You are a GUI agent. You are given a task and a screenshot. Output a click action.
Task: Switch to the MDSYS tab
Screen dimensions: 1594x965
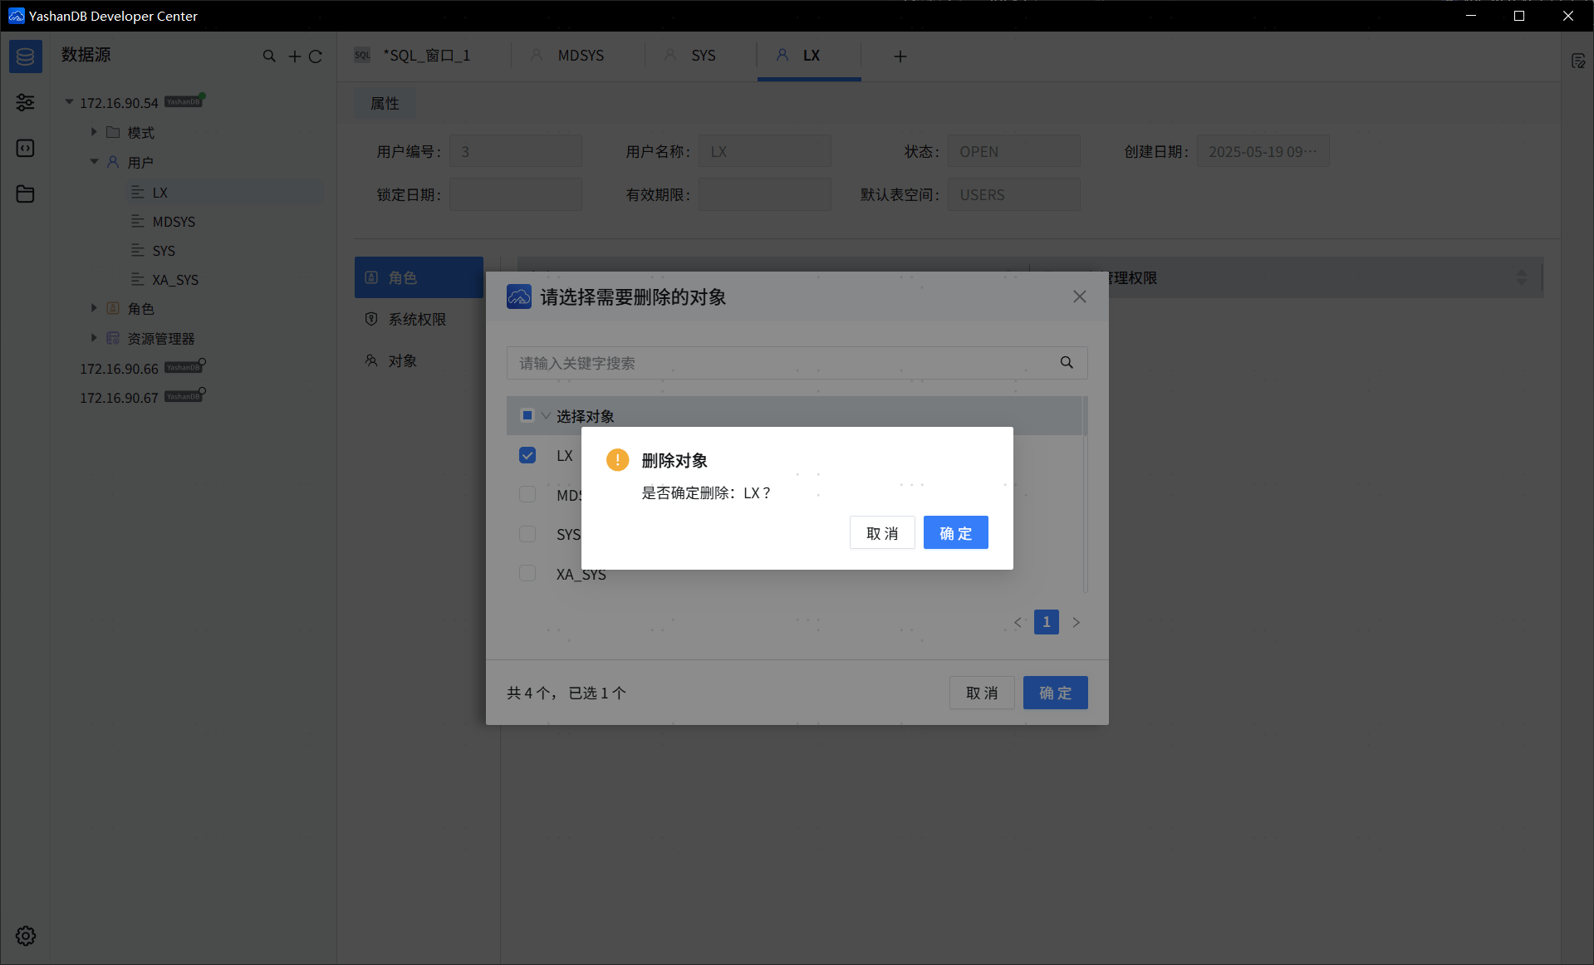pos(580,56)
